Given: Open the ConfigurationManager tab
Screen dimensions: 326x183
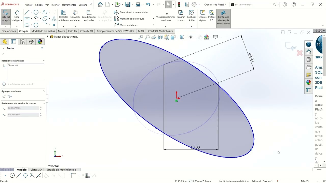Looking at the screenshot, I should pos(22,42).
